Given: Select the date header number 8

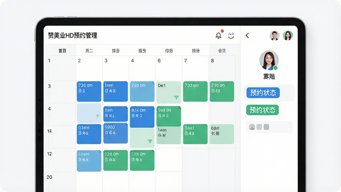Looking at the screenshot, I should [x=212, y=61].
